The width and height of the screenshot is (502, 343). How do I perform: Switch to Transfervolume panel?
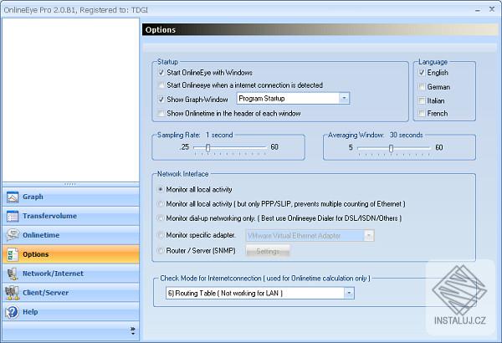coord(71,216)
